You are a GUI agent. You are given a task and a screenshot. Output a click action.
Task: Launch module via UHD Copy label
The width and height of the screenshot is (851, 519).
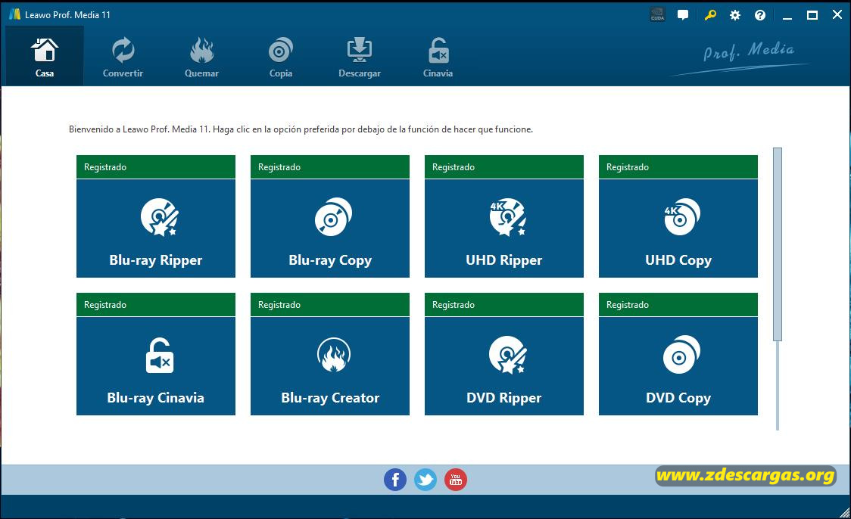(x=678, y=260)
